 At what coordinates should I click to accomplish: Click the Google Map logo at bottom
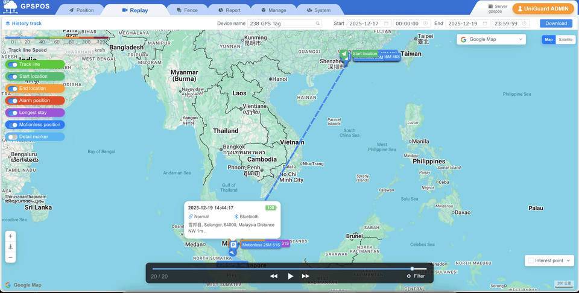[24, 285]
